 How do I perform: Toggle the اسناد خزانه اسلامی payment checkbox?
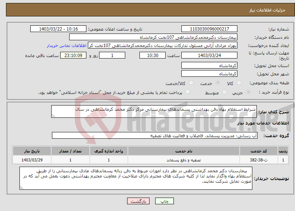coord(187,92)
